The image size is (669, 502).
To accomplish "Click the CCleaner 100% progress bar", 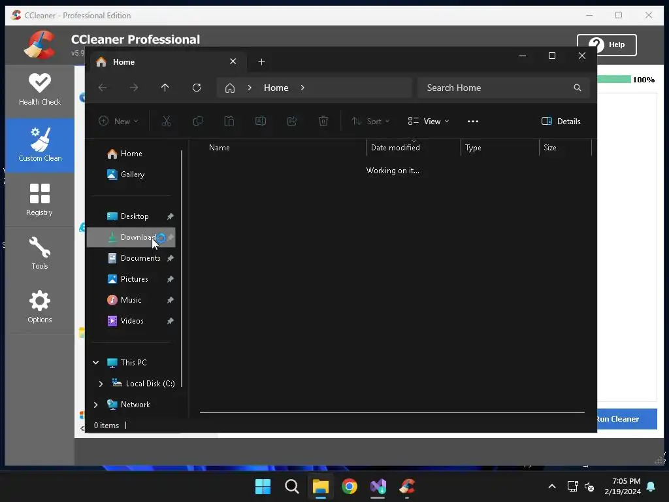I will point(614,79).
